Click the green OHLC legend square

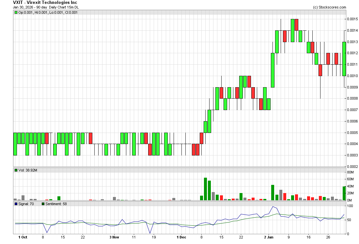[16, 13]
